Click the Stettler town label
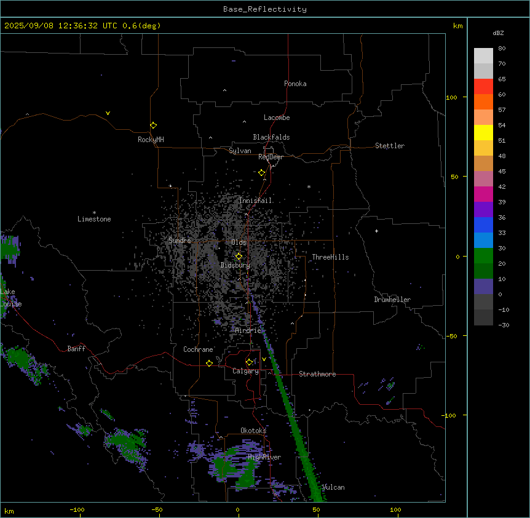The width and height of the screenshot is (530, 518). [x=390, y=146]
